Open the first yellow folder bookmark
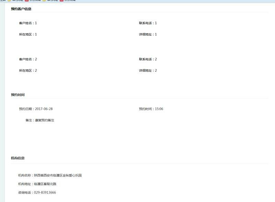 [x=10, y=0]
